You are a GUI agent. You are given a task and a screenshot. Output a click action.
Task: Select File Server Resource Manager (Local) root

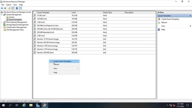[17, 12]
